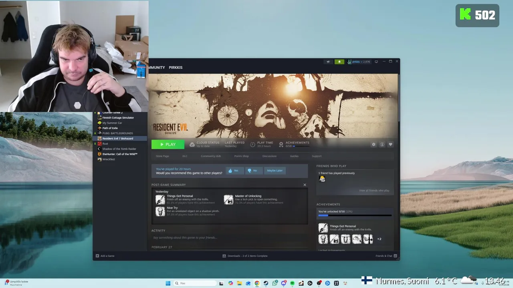Screen dimensions: 513x288
Task: Open the DLC tab
Action: point(185,156)
